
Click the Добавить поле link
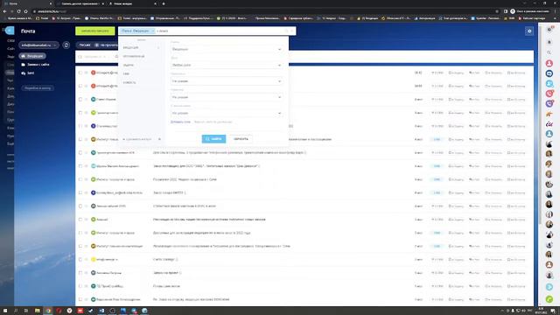coord(180,122)
